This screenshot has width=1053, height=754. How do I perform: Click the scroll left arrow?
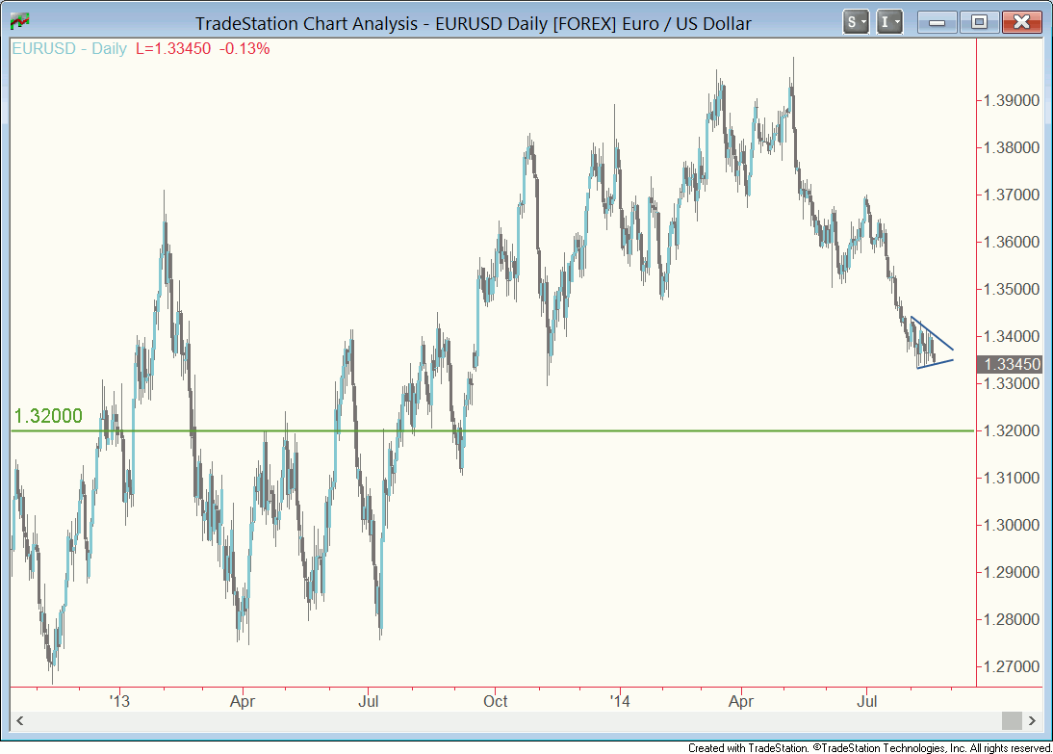click(20, 720)
